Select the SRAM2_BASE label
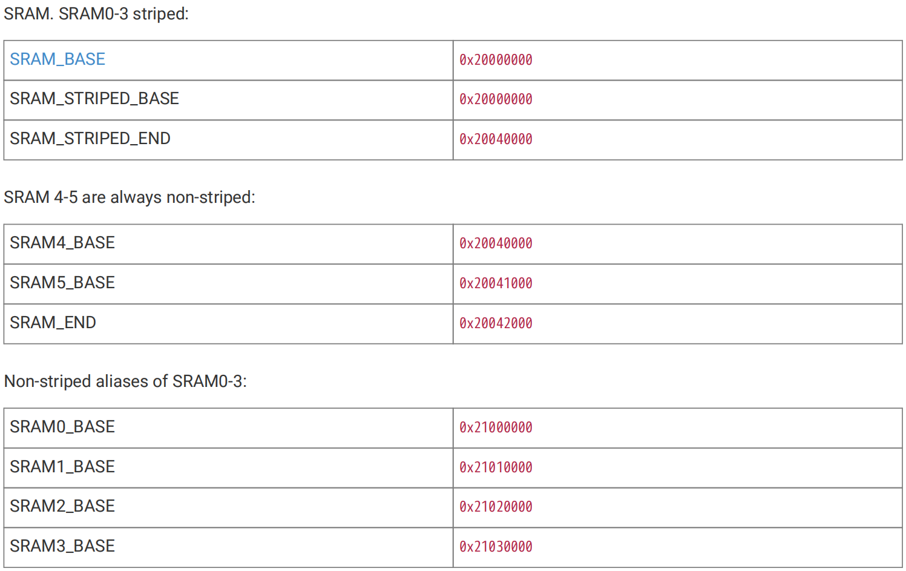The height and width of the screenshot is (571, 906). click(x=62, y=506)
